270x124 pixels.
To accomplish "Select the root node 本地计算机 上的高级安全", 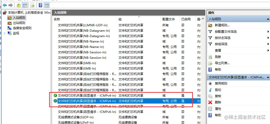I will click(27, 13).
